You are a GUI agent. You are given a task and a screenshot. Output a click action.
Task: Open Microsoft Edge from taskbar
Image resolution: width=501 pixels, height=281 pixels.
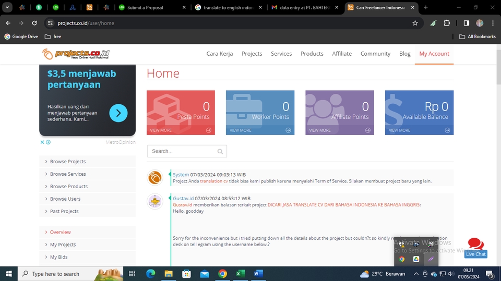click(x=151, y=274)
